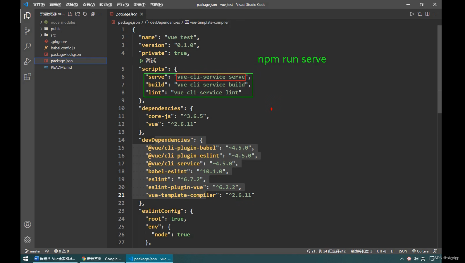Open volume control in system tray
The height and width of the screenshot is (263, 465).
point(416,259)
